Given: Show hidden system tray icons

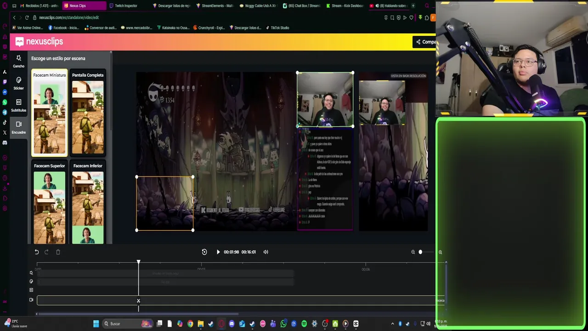Looking at the screenshot, I should [x=392, y=324].
